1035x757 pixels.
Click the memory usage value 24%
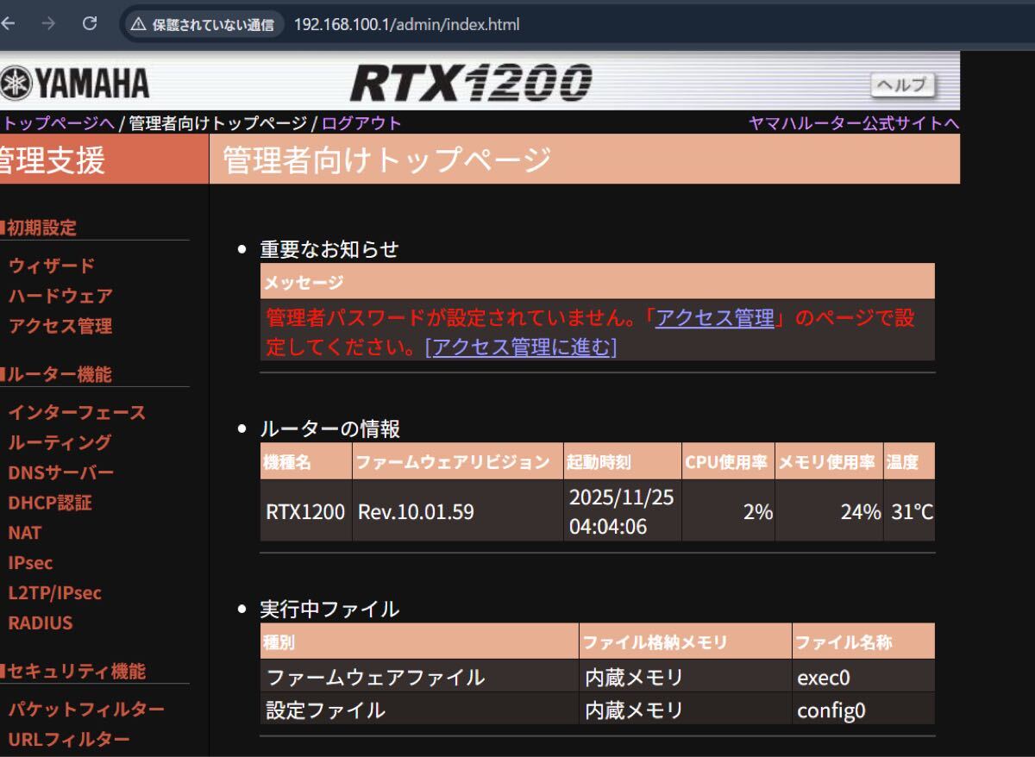pos(861,511)
